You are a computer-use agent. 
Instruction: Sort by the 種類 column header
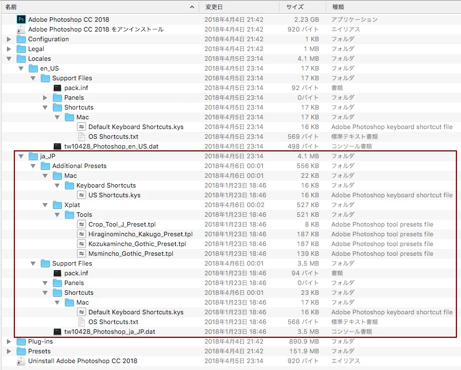393,7
